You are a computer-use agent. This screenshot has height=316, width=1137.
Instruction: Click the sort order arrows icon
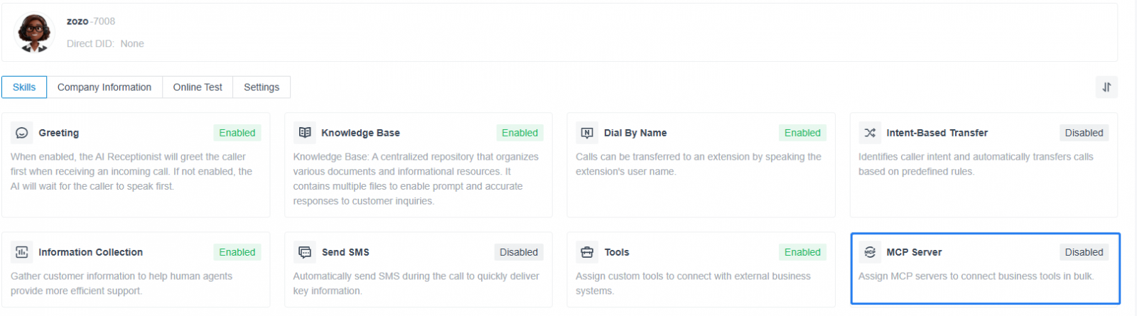tap(1106, 87)
